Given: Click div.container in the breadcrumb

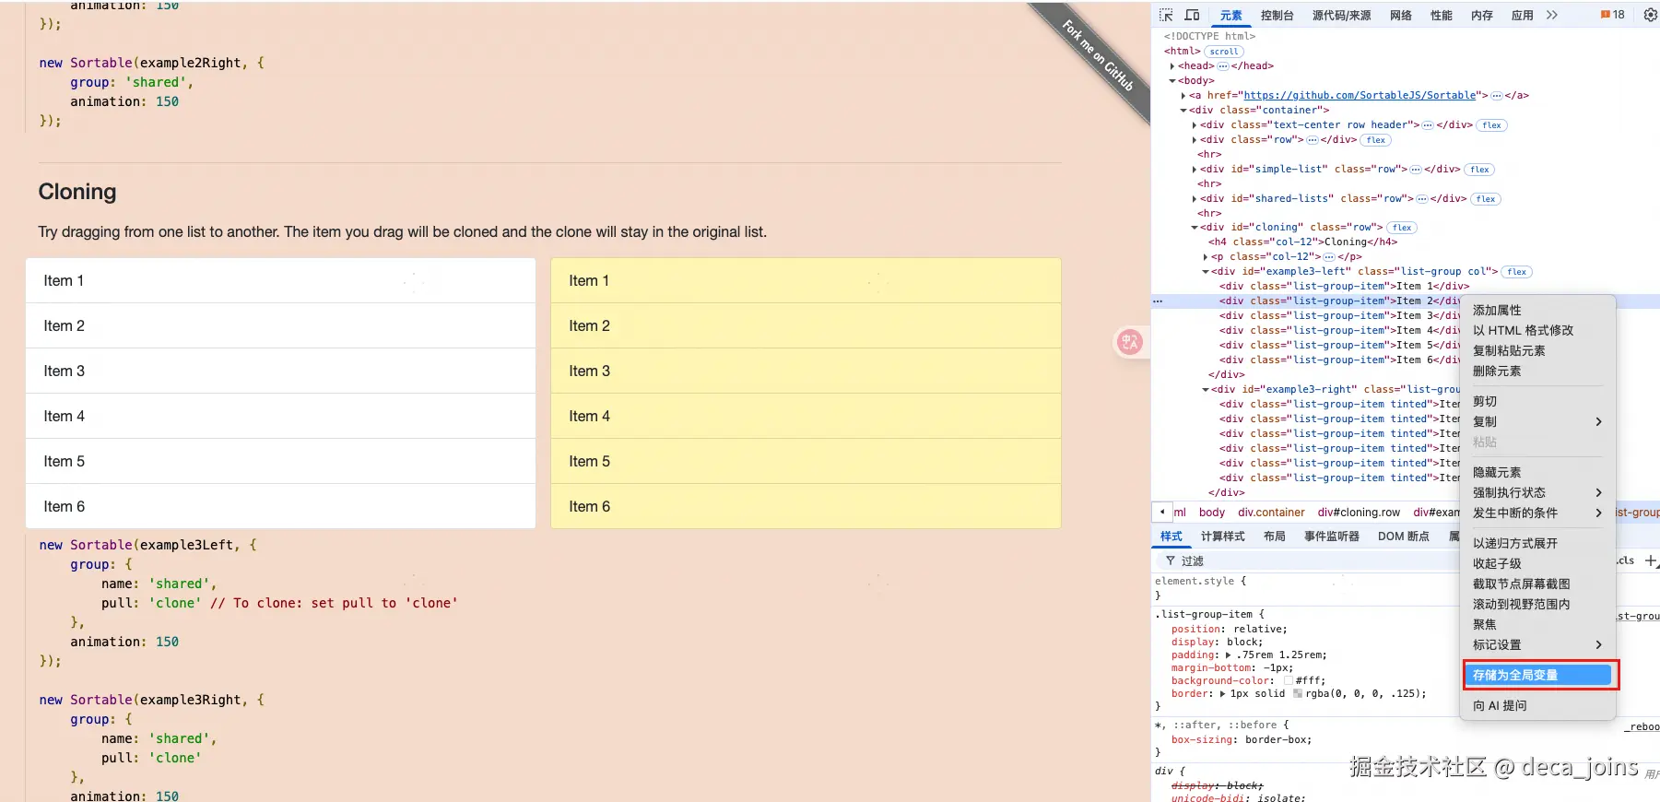Looking at the screenshot, I should [x=1271, y=513].
